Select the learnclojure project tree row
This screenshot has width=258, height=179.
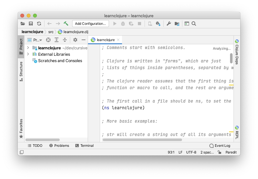[x=56, y=48]
